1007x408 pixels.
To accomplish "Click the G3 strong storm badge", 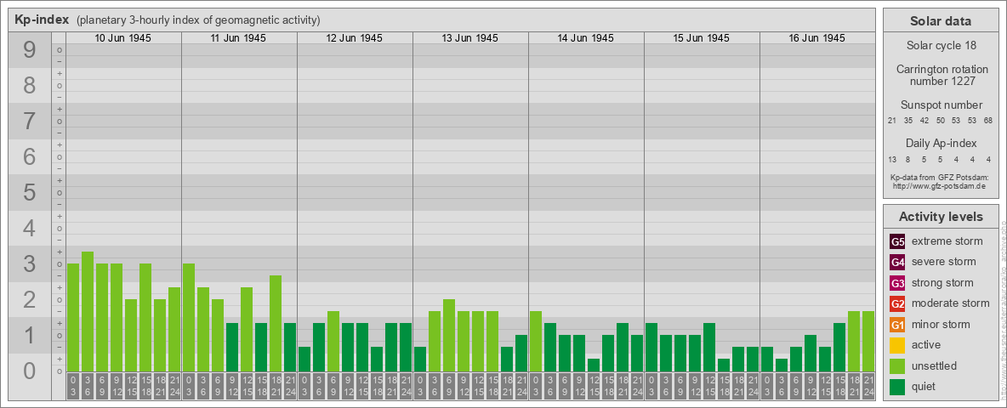I will (897, 283).
